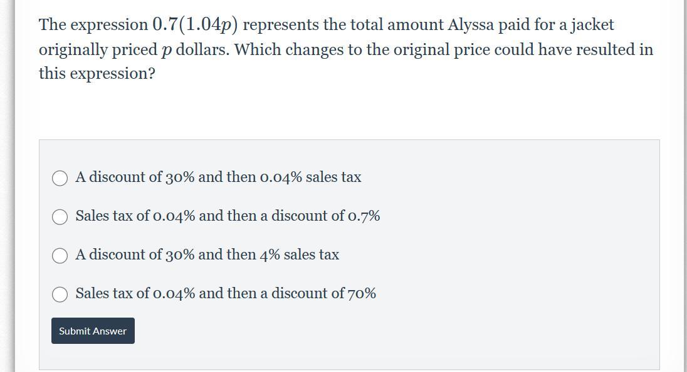Click the italic variable p before "dollars"
Screen dimensions: 687x372
(165, 50)
